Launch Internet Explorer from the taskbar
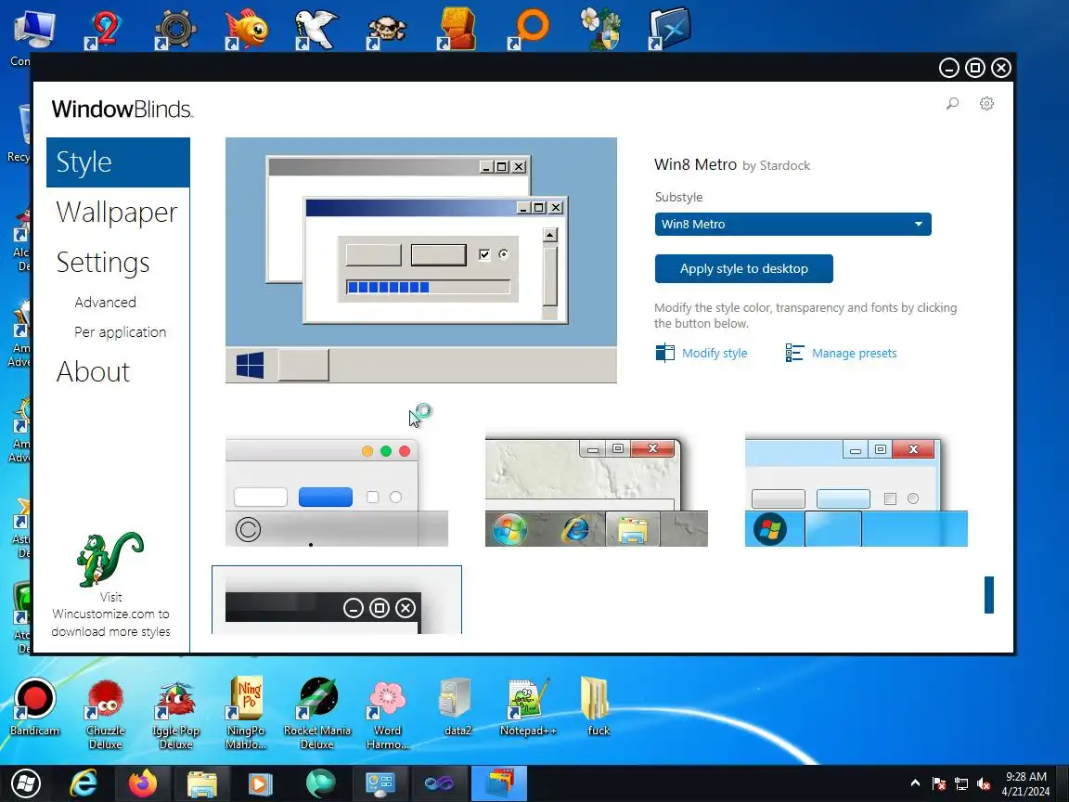The height and width of the screenshot is (802, 1069). pos(84,783)
